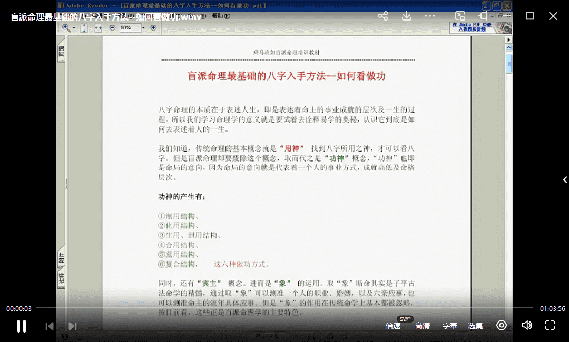The image size is (569, 342).
Task: Download the video using the download icon
Action: [407, 16]
